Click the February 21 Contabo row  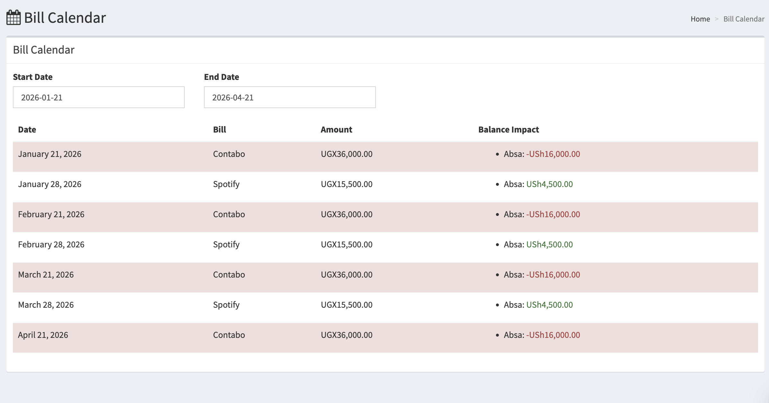[x=229, y=214]
